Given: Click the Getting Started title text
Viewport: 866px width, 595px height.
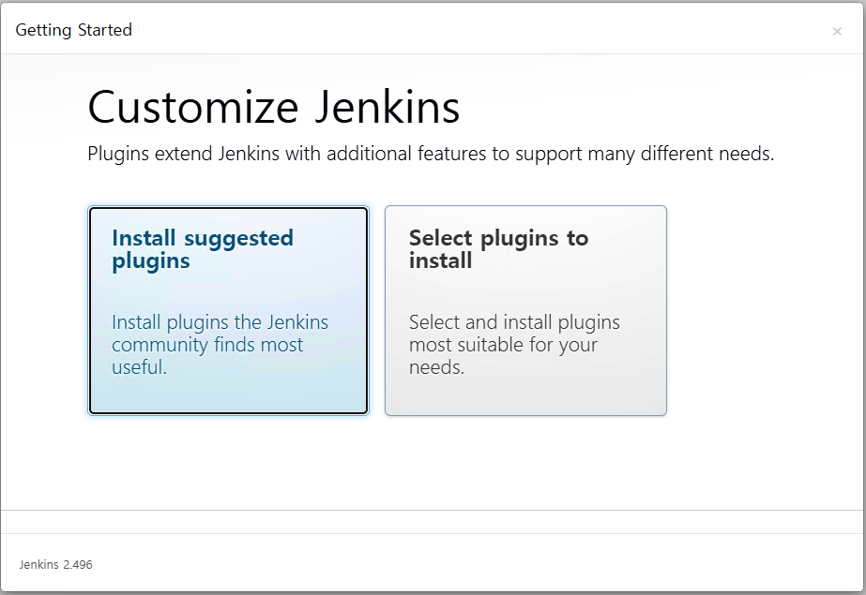Looking at the screenshot, I should tap(73, 30).
